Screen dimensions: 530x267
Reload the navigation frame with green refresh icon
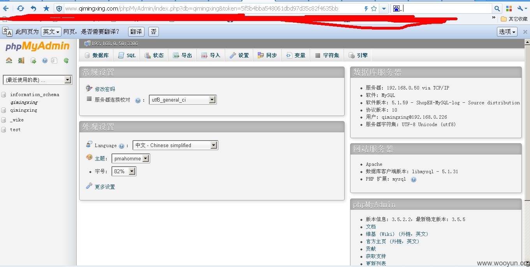click(x=66, y=60)
